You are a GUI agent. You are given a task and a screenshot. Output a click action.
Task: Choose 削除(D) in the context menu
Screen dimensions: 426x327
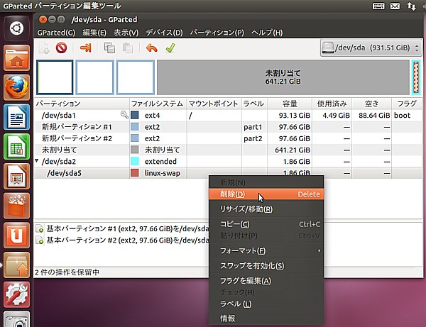[x=266, y=194]
